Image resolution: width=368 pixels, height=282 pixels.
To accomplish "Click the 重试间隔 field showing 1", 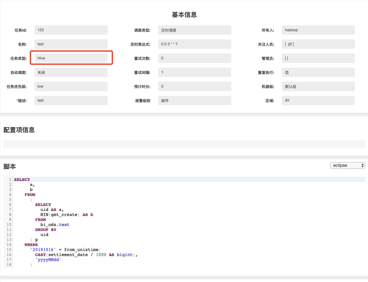I will (x=195, y=72).
